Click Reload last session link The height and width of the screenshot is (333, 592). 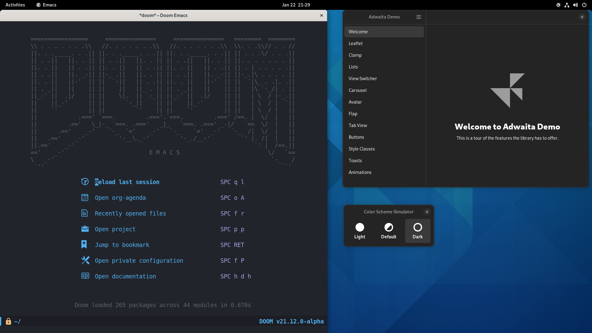[127, 182]
